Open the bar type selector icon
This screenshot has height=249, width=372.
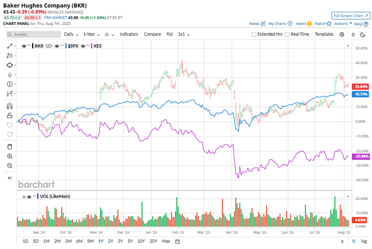click(109, 35)
